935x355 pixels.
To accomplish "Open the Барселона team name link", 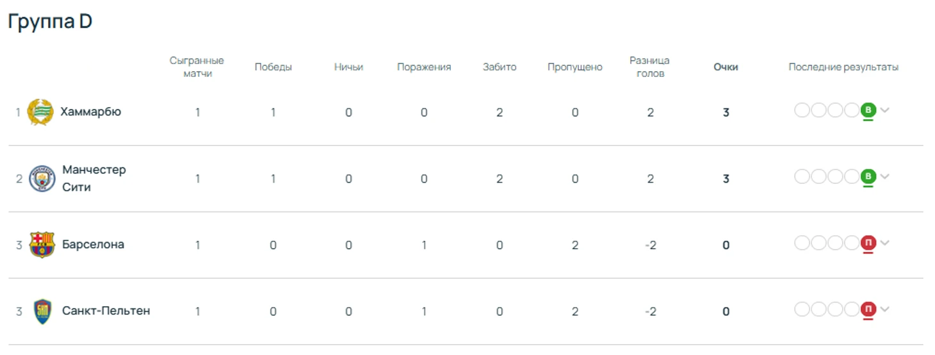I will pyautogui.click(x=93, y=244).
